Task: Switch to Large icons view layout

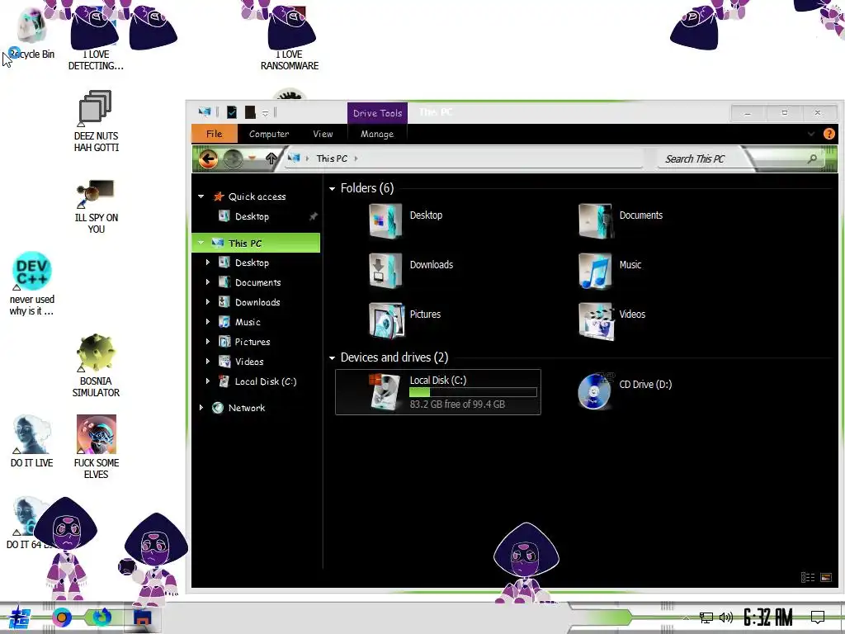Action: click(825, 577)
